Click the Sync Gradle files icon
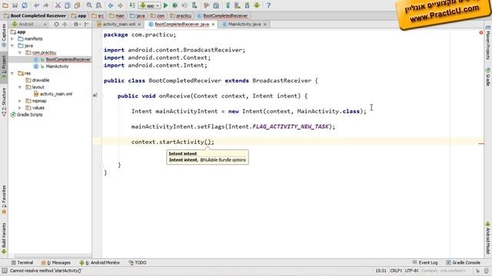The image size is (492, 276). tap(228, 5)
